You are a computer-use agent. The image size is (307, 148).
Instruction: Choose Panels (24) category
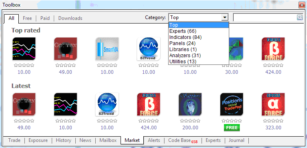(x=199, y=43)
